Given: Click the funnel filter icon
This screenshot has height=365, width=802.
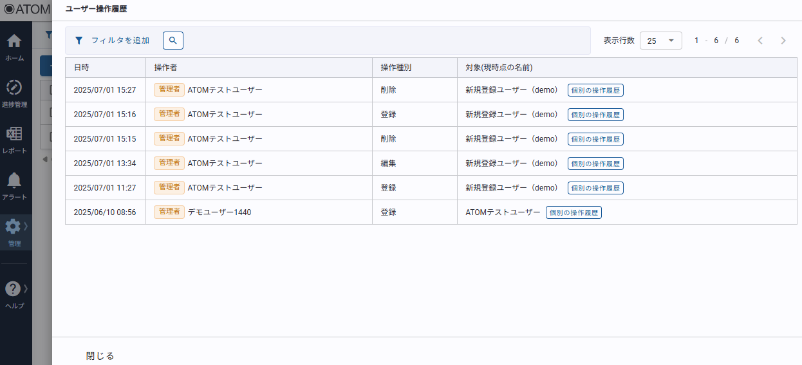Looking at the screenshot, I should [x=79, y=41].
